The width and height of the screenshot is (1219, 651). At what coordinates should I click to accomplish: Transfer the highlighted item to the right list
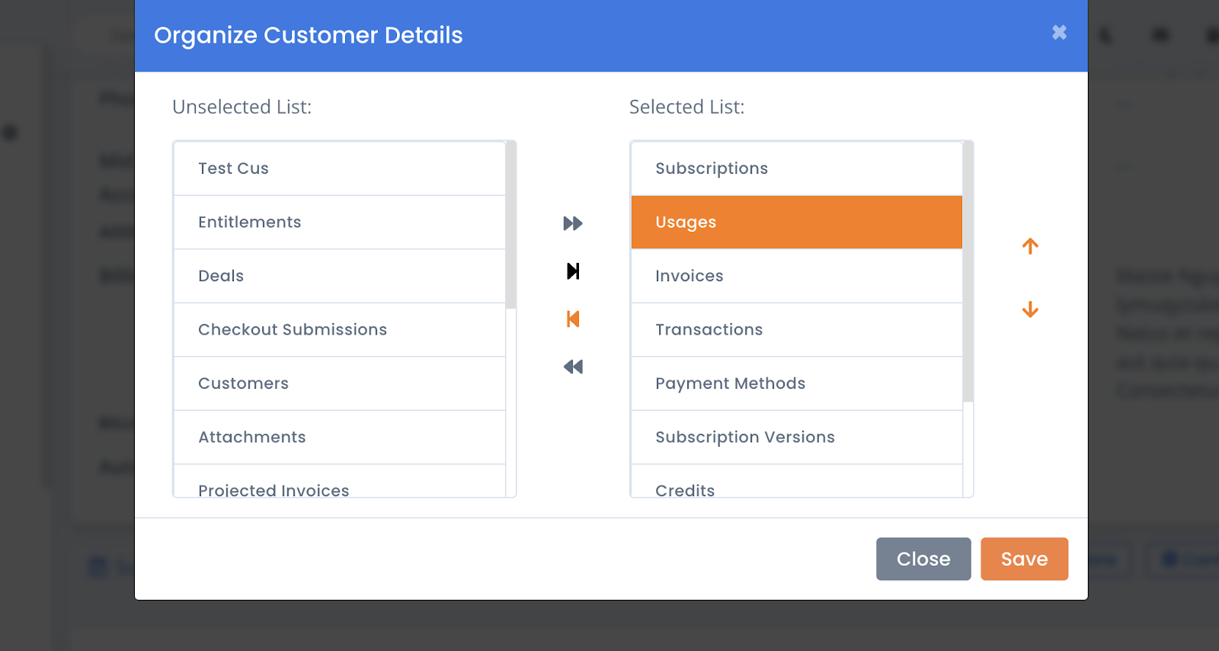pyautogui.click(x=573, y=271)
